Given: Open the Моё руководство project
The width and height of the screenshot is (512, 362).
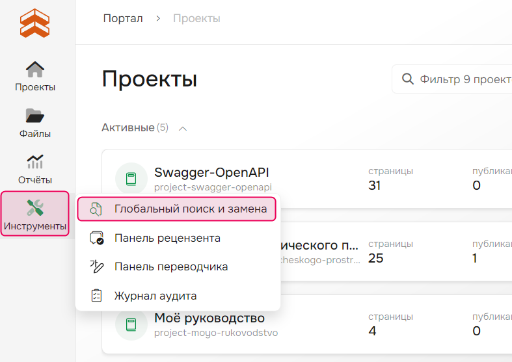Looking at the screenshot, I should click(x=209, y=318).
